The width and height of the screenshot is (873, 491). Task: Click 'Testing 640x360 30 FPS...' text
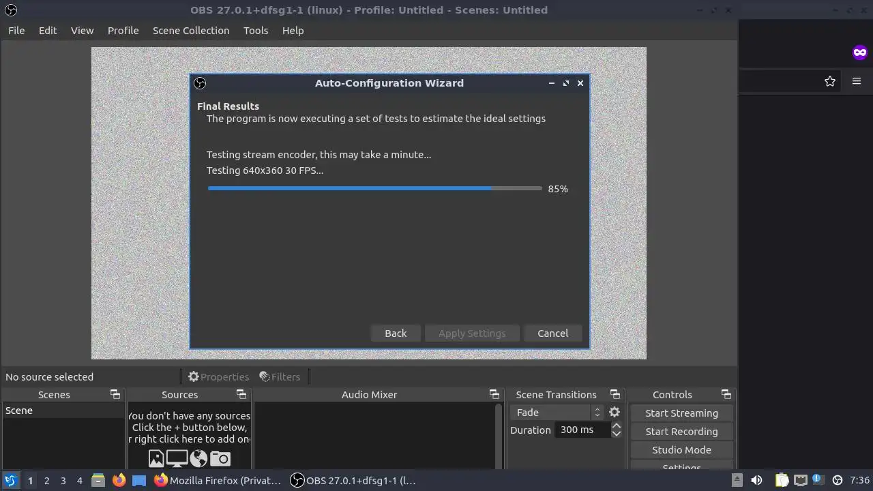pyautogui.click(x=265, y=170)
